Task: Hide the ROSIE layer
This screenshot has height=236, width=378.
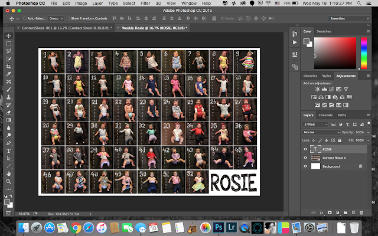Action: click(x=305, y=149)
